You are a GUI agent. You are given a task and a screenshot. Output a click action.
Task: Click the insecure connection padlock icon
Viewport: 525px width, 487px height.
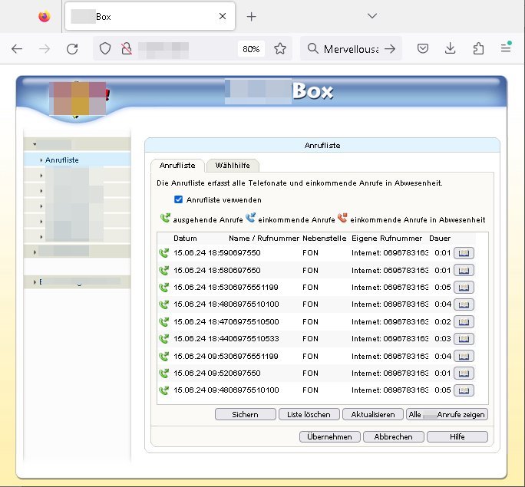click(x=127, y=49)
